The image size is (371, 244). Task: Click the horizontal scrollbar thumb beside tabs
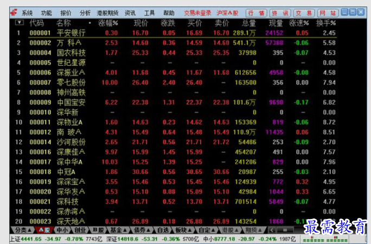[x=285, y=230]
